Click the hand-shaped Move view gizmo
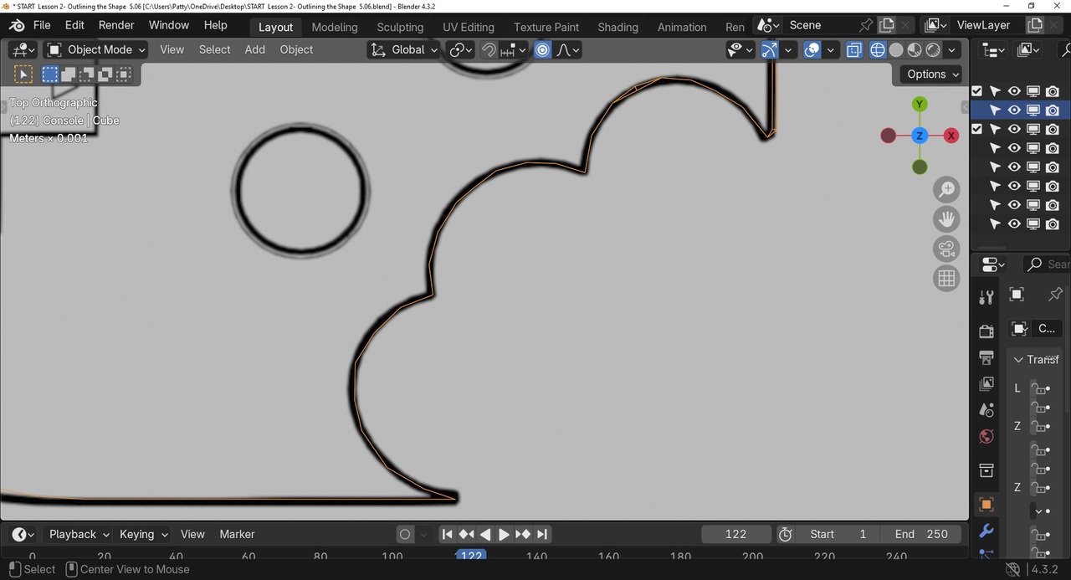The height and width of the screenshot is (580, 1071). (946, 219)
